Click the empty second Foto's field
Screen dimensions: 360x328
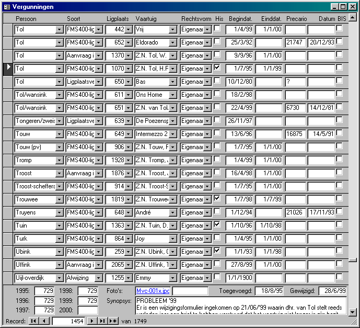pyautogui.click(x=190, y=291)
